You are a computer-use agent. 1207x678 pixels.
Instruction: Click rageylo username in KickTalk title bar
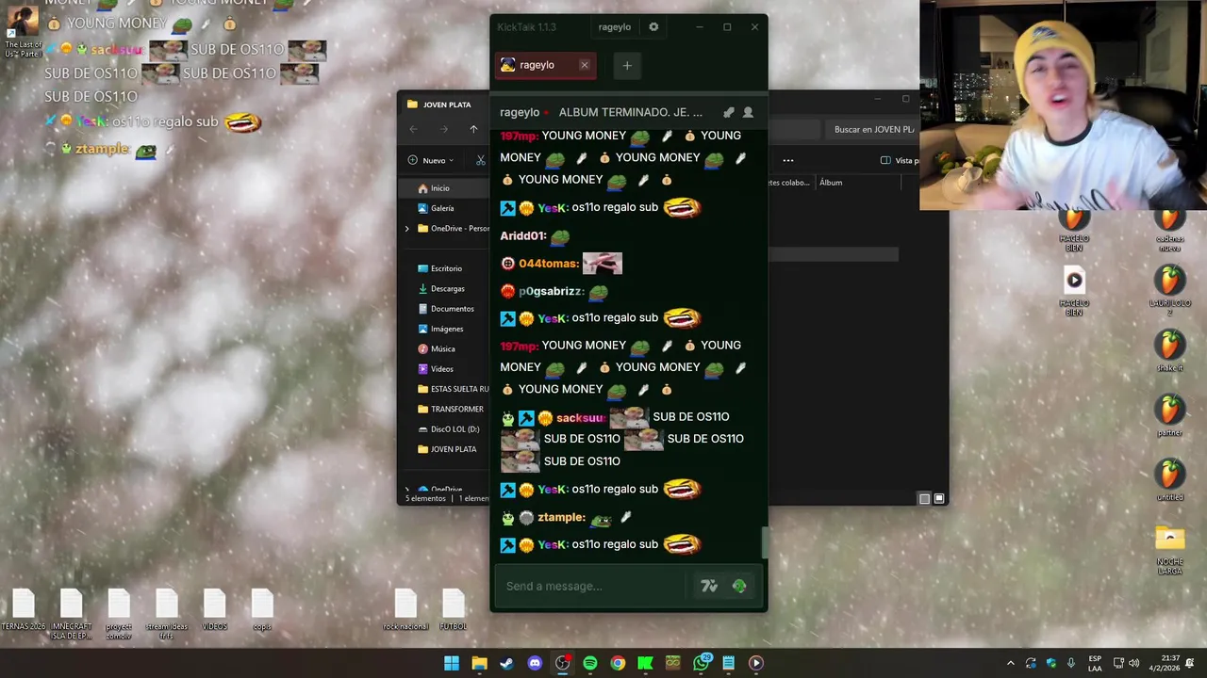click(614, 27)
